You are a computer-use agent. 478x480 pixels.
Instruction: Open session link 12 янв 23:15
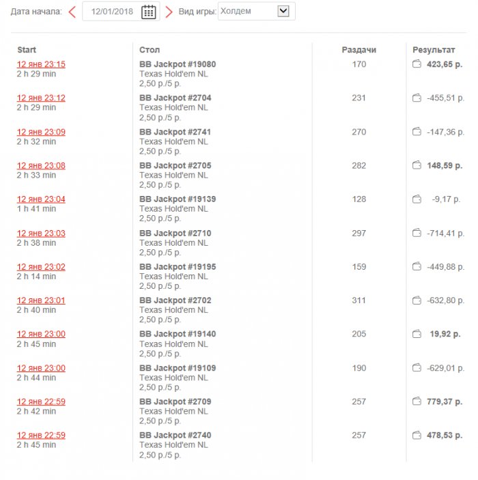click(x=41, y=64)
